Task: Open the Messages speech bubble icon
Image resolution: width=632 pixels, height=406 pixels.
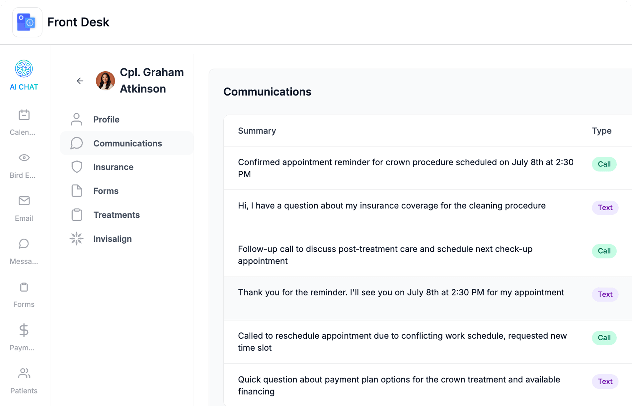Action: 24,244
